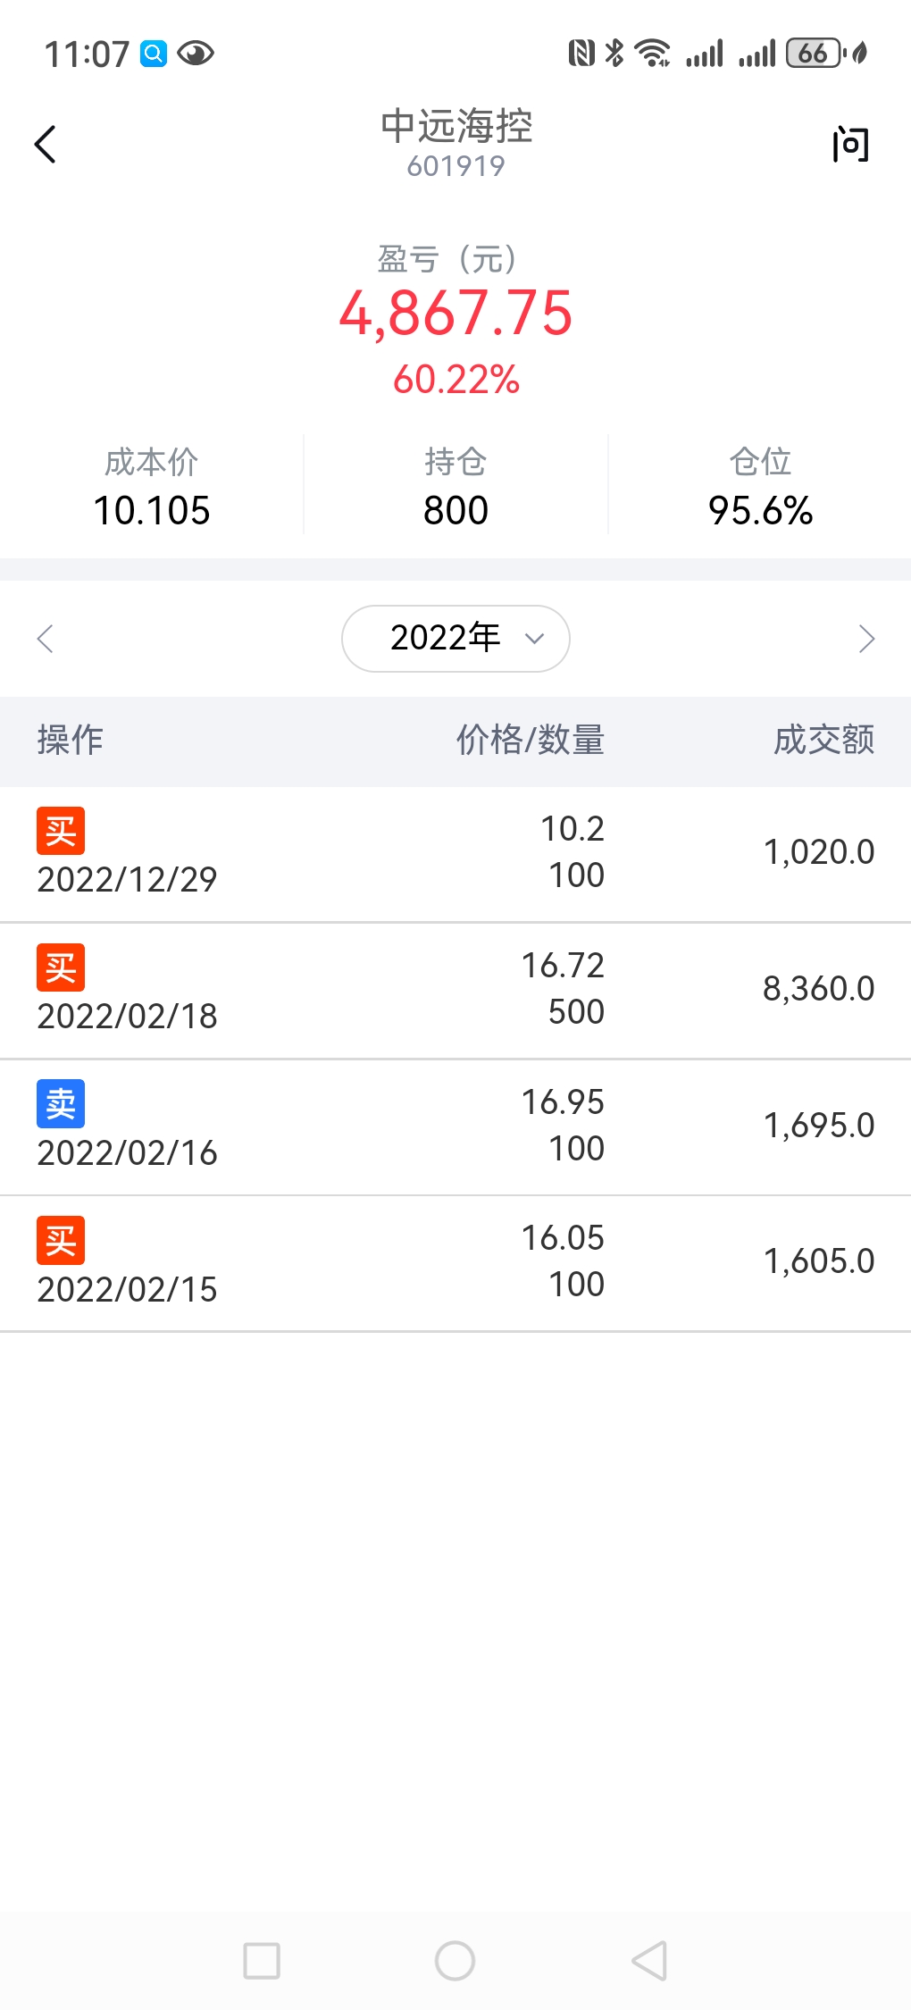Screen dimensions: 911x2010
Task: Tap the eye icon in status bar
Action: 196,54
